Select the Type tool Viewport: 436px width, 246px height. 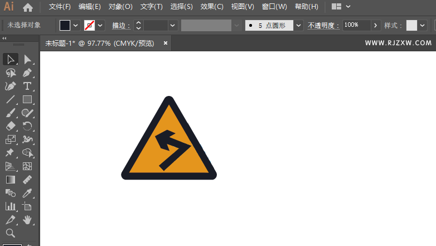tap(27, 86)
